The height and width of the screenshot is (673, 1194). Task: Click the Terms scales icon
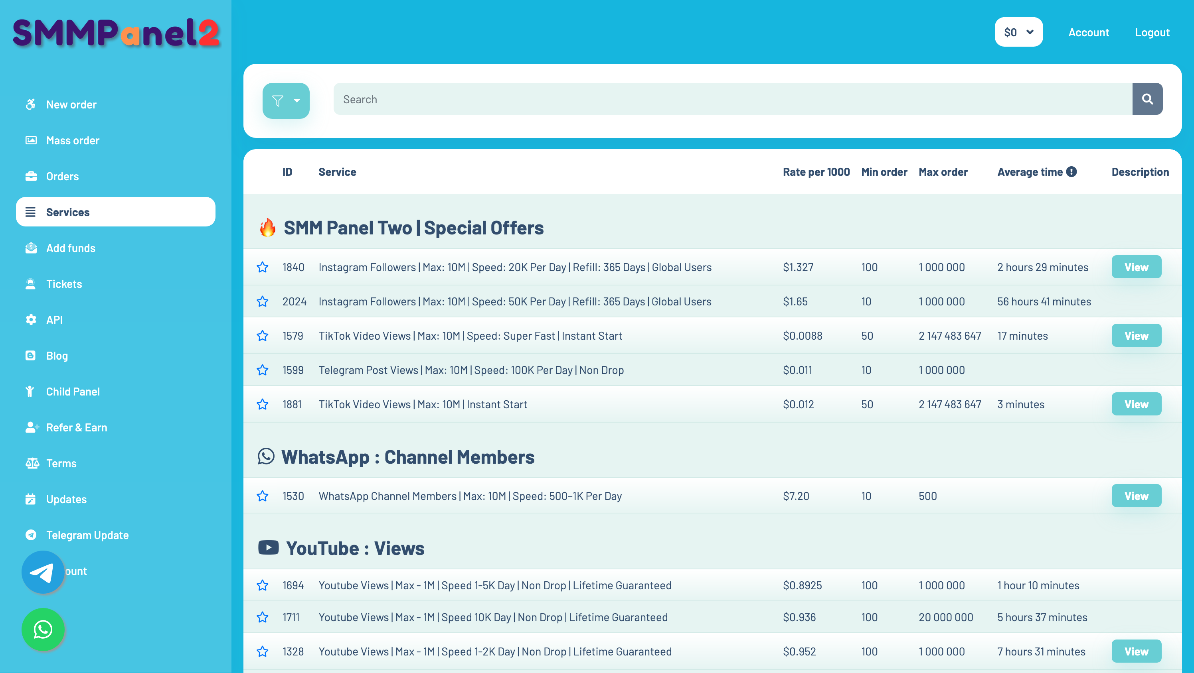32,463
